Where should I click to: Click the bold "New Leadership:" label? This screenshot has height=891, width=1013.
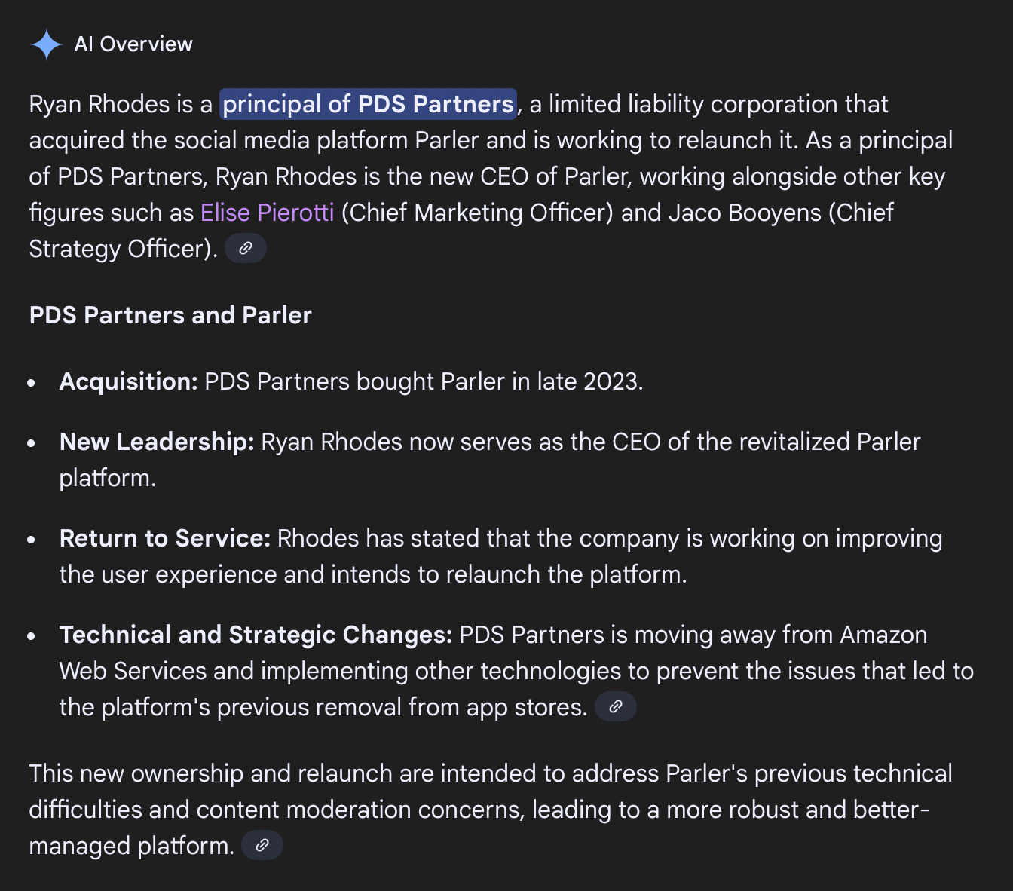[157, 442]
